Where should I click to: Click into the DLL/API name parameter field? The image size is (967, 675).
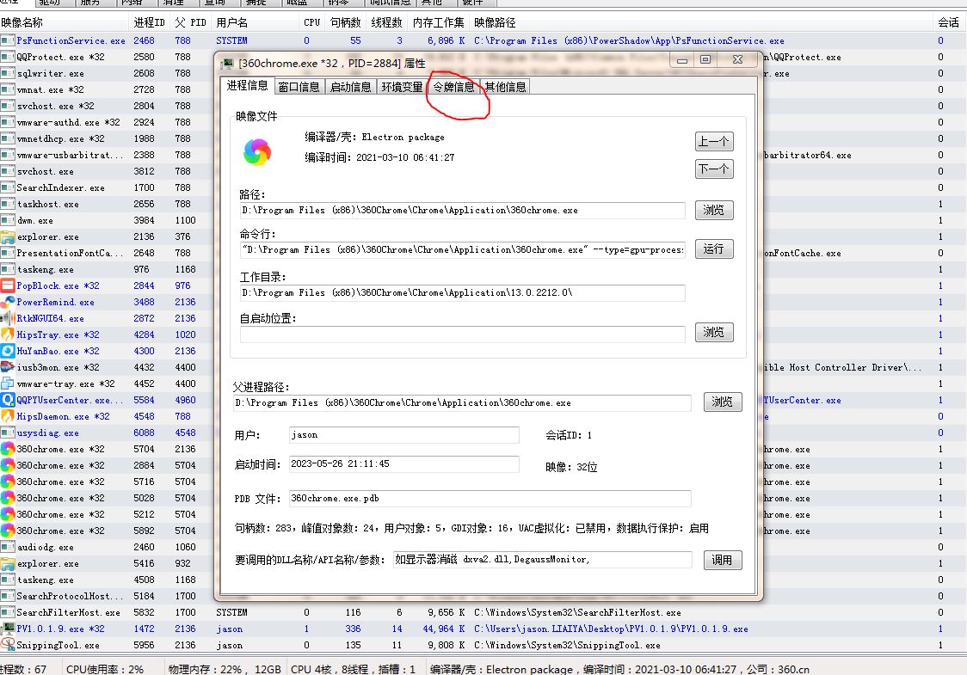[543, 559]
